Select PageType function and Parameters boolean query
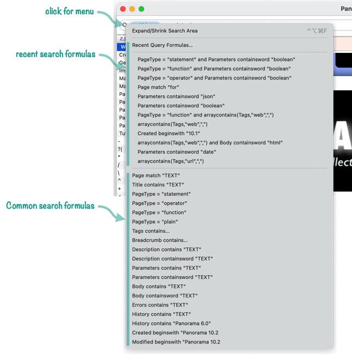352x354 pixels. pos(230,69)
